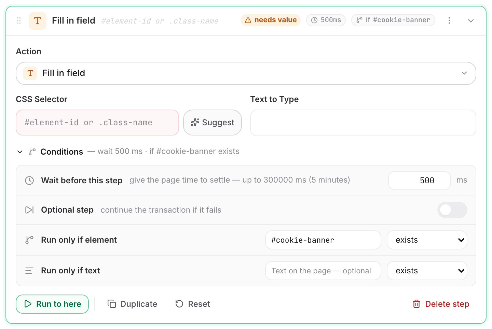Focus the CSS Selector input field

(97, 123)
